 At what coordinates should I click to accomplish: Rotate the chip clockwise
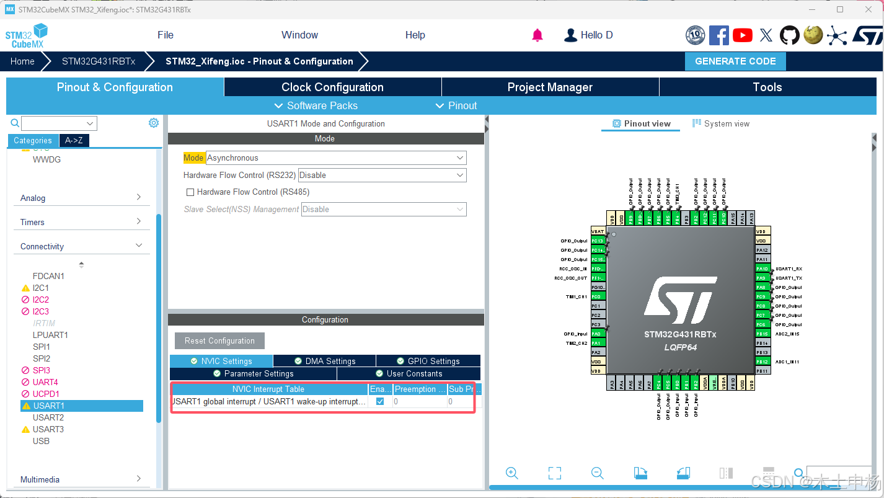click(640, 473)
